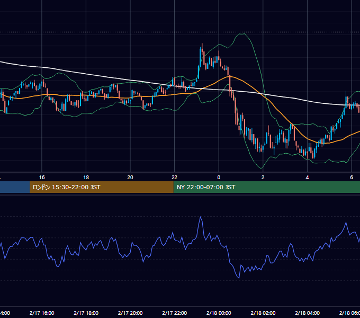
Task: Click the "2/18 00:00" time label
Action: point(219,313)
